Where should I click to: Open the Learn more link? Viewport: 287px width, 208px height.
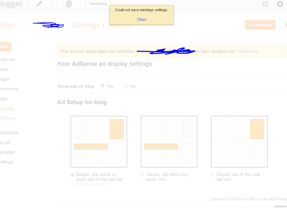pos(248,51)
